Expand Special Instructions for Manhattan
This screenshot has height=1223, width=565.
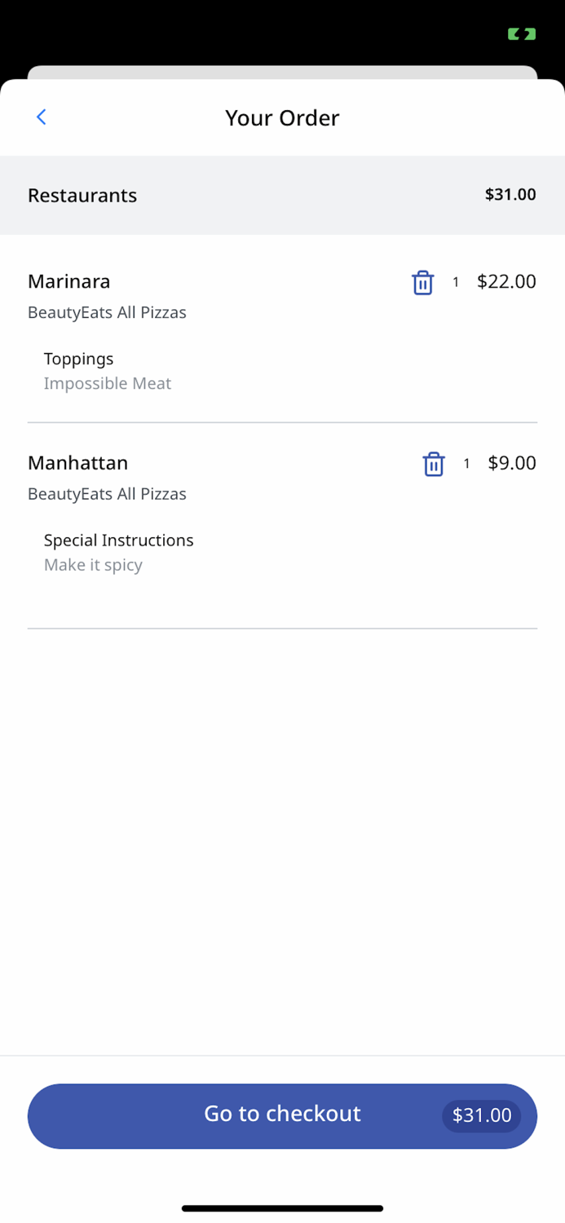coord(118,540)
